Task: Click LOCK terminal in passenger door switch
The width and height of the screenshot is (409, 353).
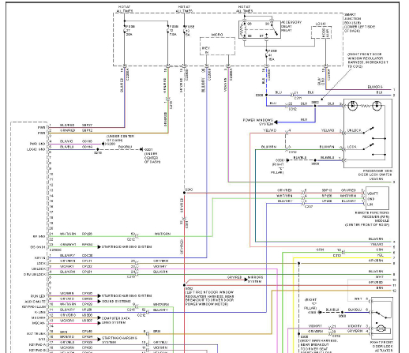Action: click(351, 147)
